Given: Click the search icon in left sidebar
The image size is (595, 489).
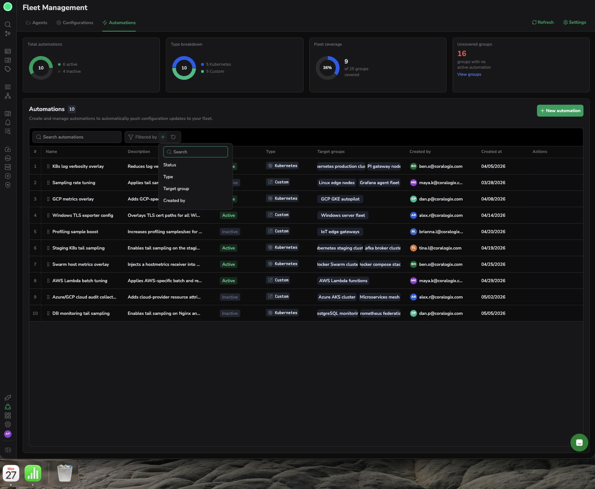Looking at the screenshot, I should click(x=8, y=25).
